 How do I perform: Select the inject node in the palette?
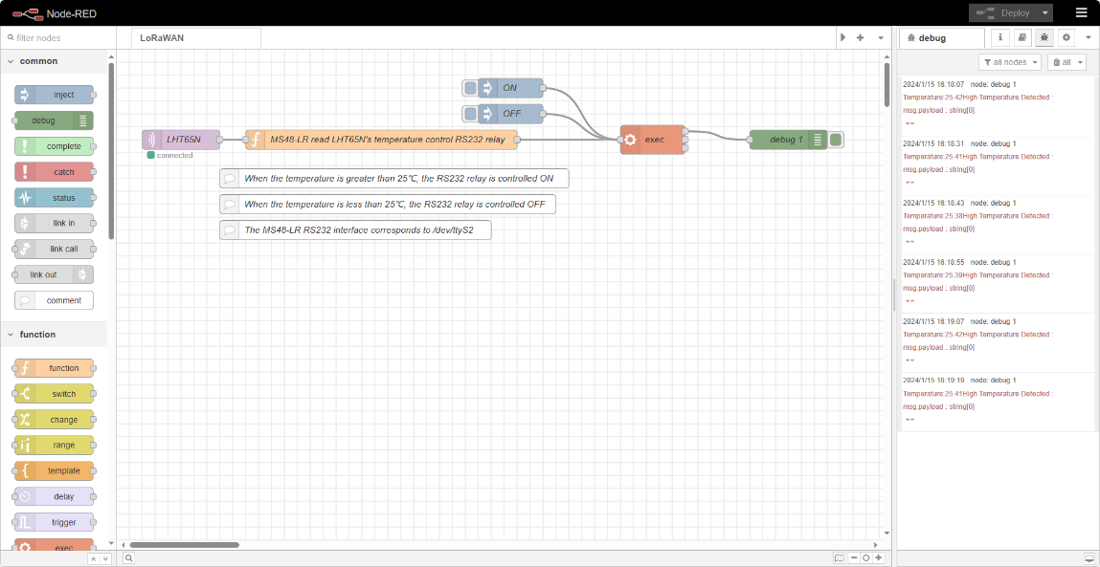click(54, 95)
